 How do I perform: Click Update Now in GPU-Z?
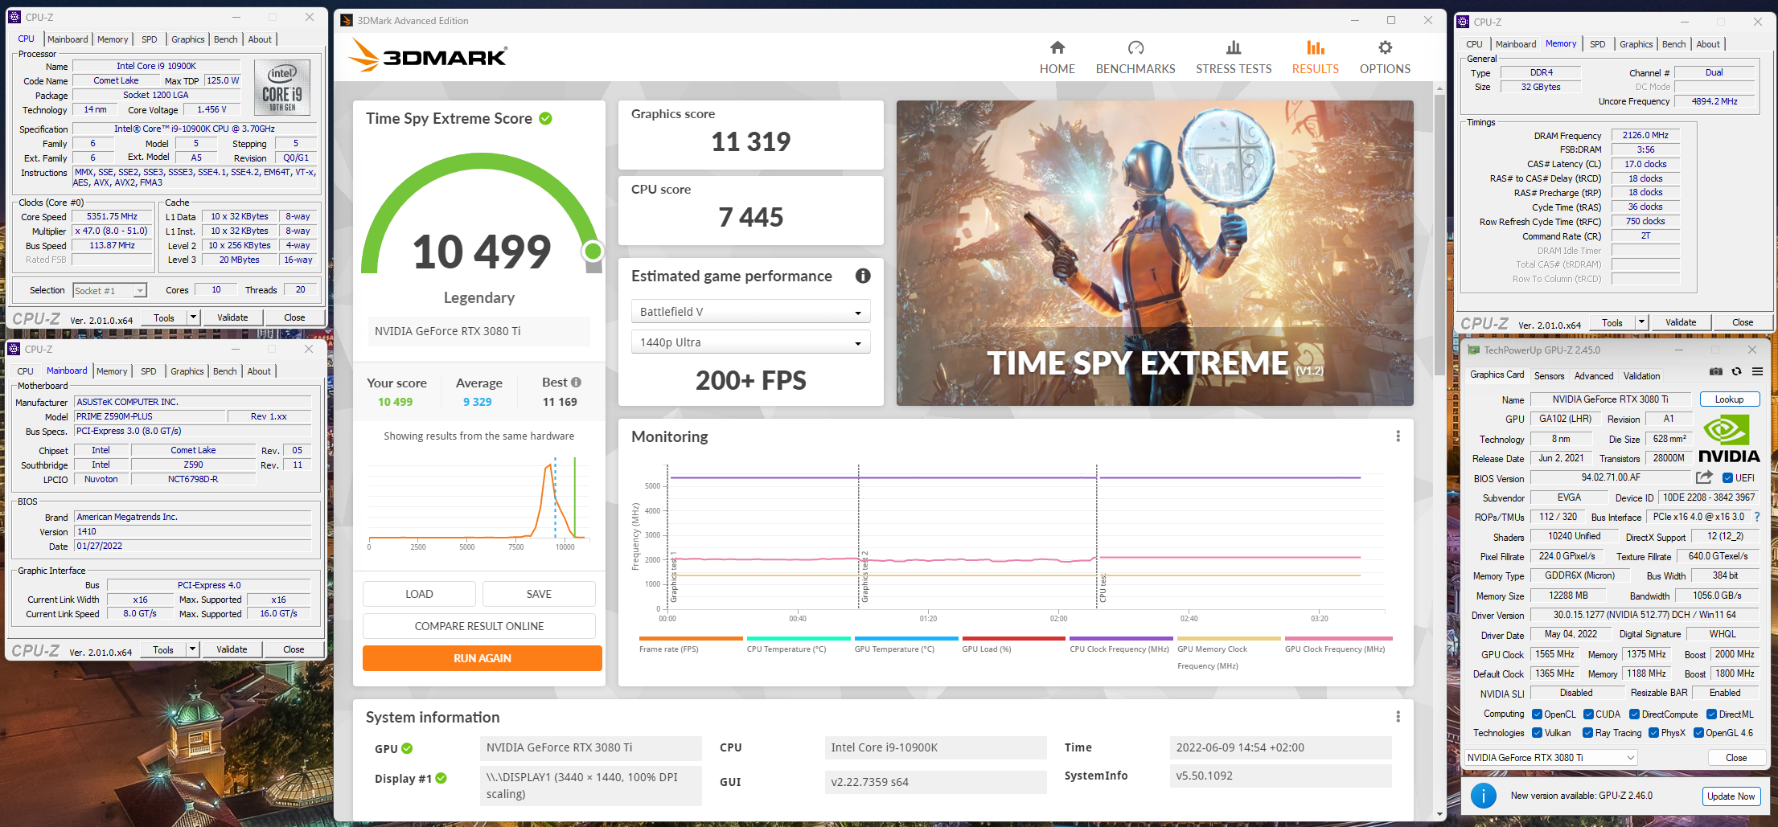[x=1731, y=796]
